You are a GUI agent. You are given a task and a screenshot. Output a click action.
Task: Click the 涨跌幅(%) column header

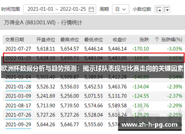coord(172,40)
